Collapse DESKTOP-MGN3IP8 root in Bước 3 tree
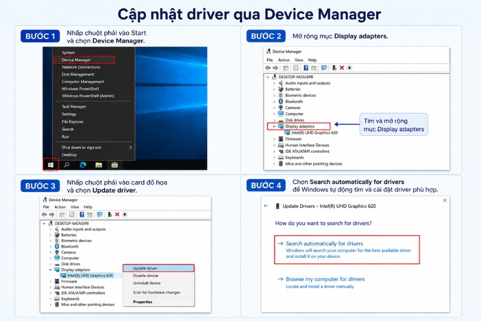The width and height of the screenshot is (481, 321). [44, 224]
